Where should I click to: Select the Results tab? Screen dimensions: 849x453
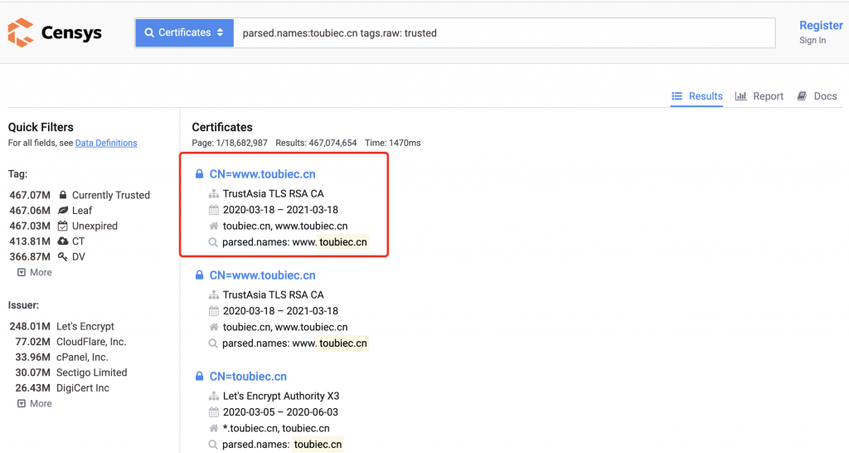point(696,96)
